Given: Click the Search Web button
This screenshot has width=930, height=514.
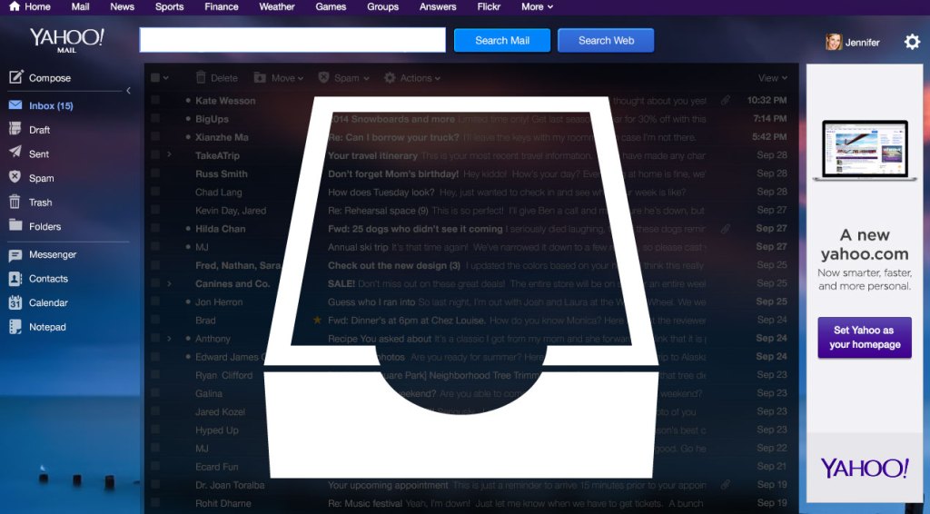Looking at the screenshot, I should [x=606, y=40].
